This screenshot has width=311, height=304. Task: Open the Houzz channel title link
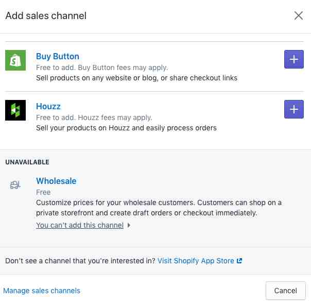48,106
